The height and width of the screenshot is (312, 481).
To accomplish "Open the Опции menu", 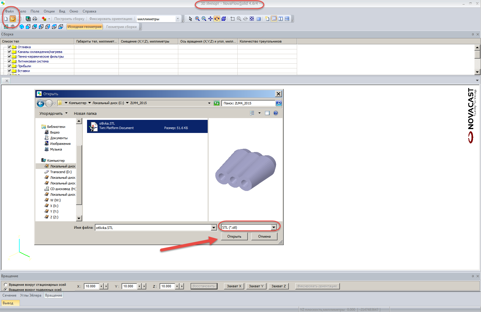I will [49, 11].
